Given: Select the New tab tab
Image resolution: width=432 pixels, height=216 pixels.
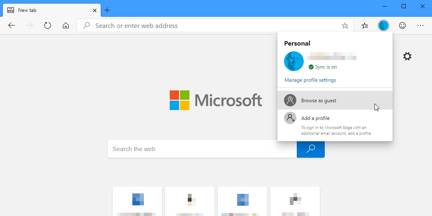Looking at the screenshot, I should pyautogui.click(x=52, y=10).
